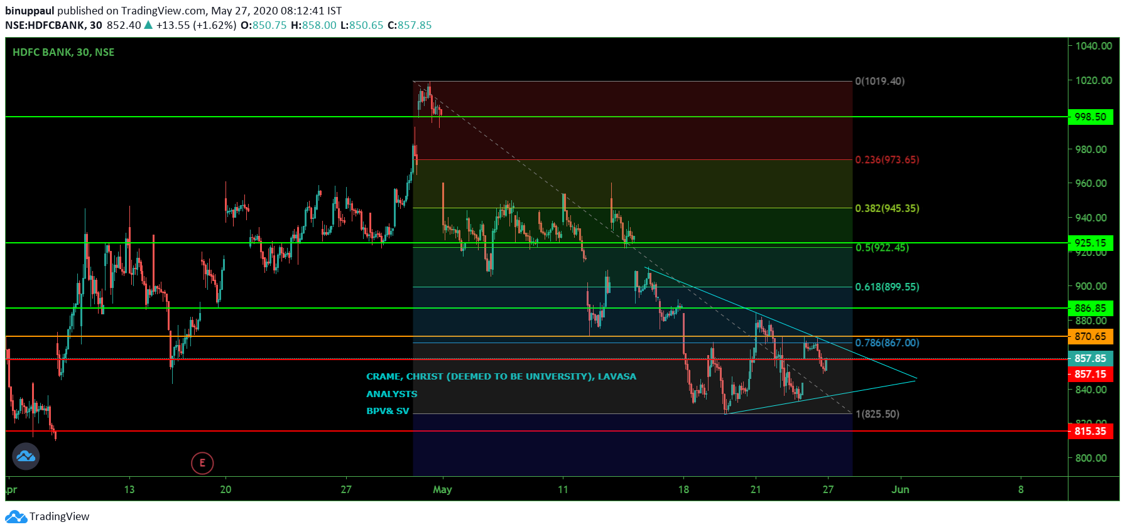Click the orange 870.65 price label
The height and width of the screenshot is (532, 1125).
pyautogui.click(x=1090, y=336)
